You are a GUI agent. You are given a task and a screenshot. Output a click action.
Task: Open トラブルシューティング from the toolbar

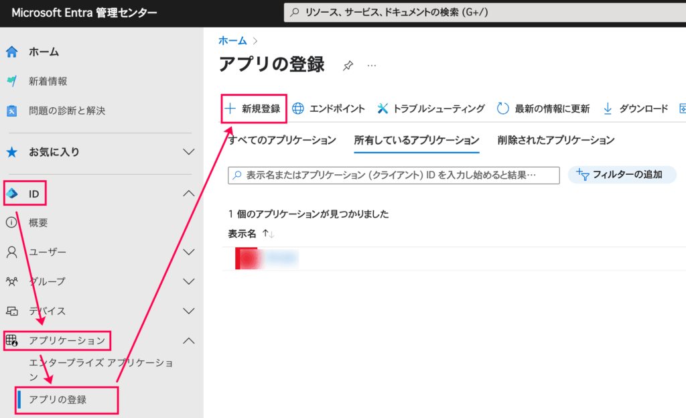click(x=431, y=109)
